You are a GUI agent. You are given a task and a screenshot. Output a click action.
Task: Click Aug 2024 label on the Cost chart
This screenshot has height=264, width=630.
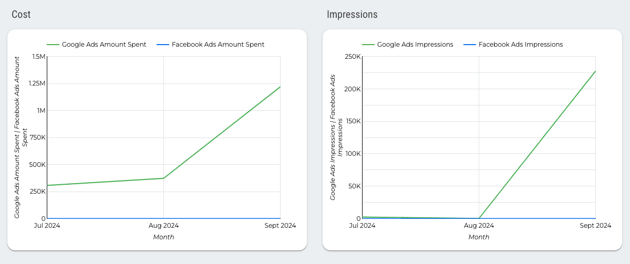(164, 226)
